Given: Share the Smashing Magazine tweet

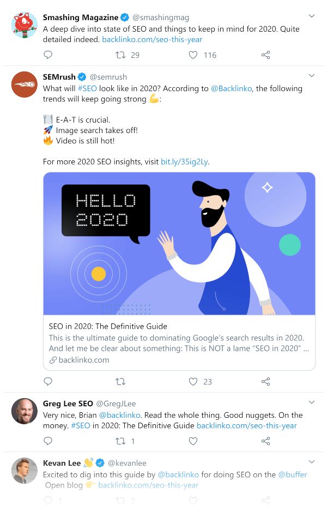Looking at the screenshot, I should point(265,55).
